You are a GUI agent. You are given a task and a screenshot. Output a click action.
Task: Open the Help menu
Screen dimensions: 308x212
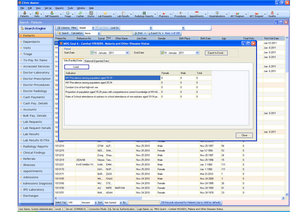[x=91, y=8]
